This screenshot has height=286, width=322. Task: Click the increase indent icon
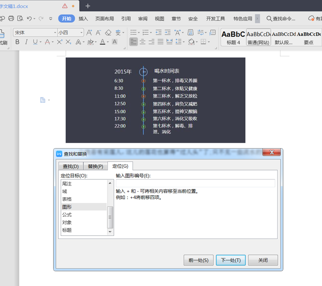point(167,32)
